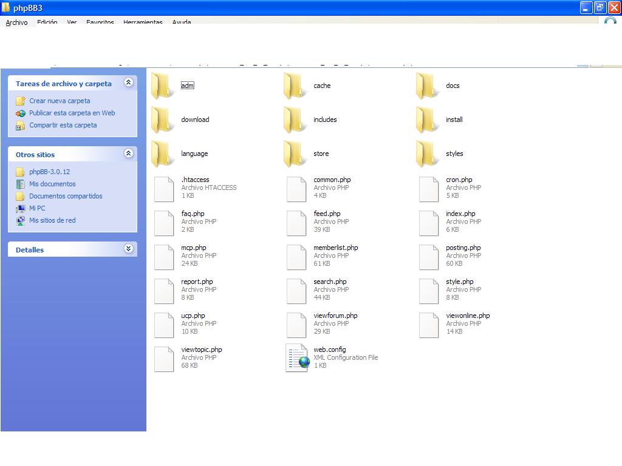Open Mi PC link
The width and height of the screenshot is (622, 466).
[37, 208]
